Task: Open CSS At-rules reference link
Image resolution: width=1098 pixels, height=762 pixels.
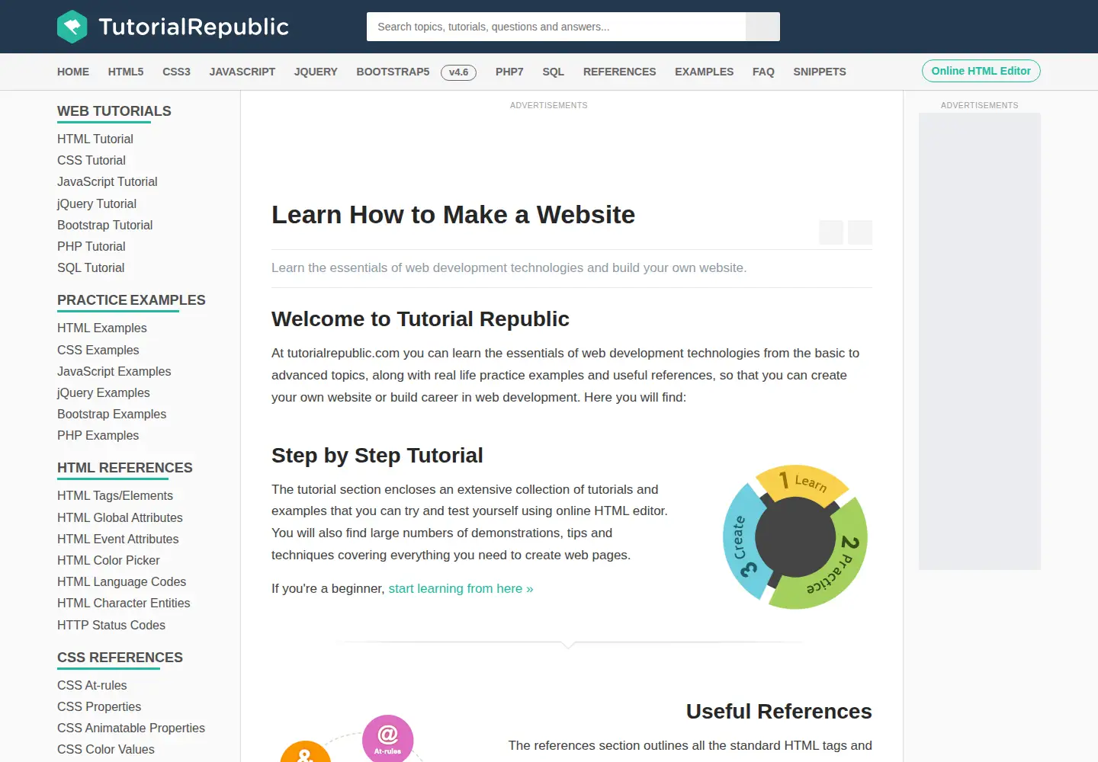Action: coord(92,685)
